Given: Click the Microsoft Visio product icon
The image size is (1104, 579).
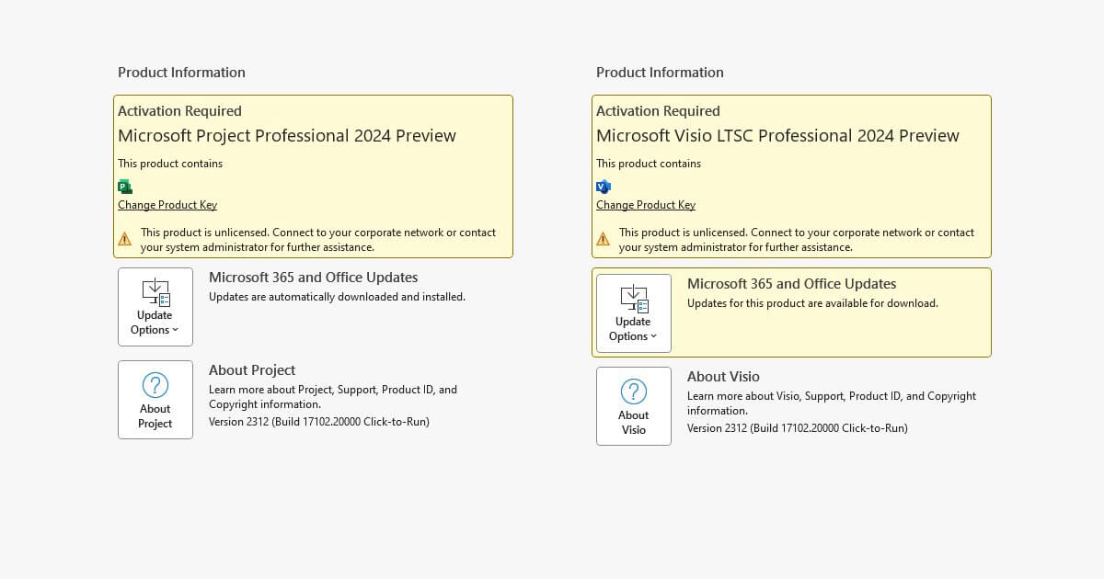Looking at the screenshot, I should pyautogui.click(x=604, y=186).
